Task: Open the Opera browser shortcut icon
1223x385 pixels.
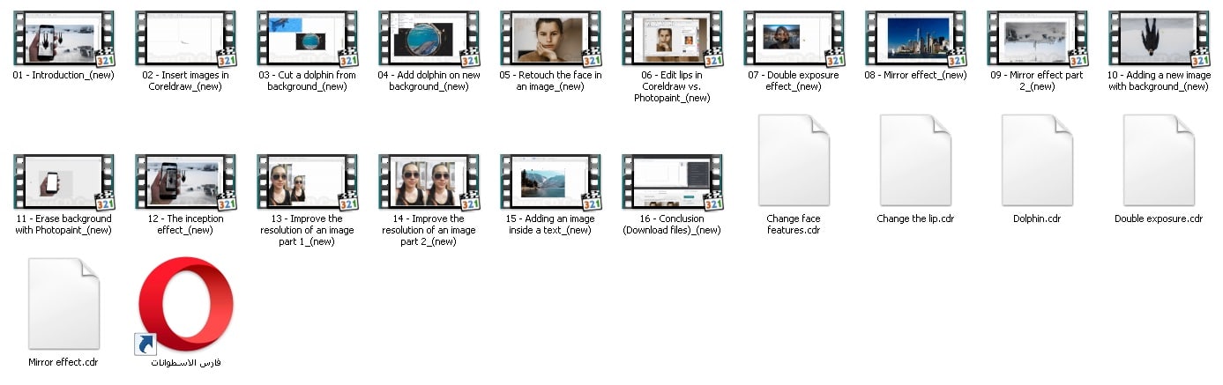Action: tap(185, 305)
